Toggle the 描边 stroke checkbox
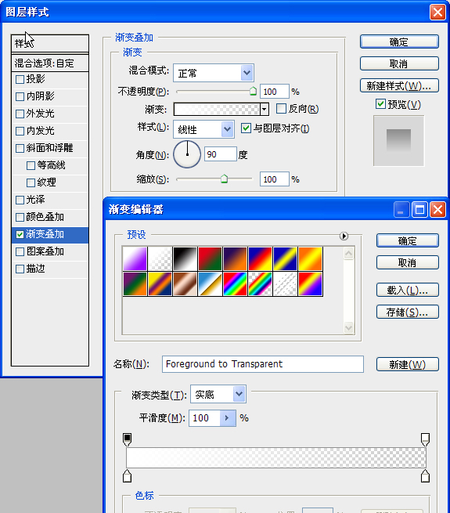Screen dimensions: 450x513 click(20, 269)
